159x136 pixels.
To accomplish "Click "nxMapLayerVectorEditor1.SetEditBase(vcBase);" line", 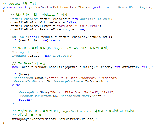I will pos(55,119).
